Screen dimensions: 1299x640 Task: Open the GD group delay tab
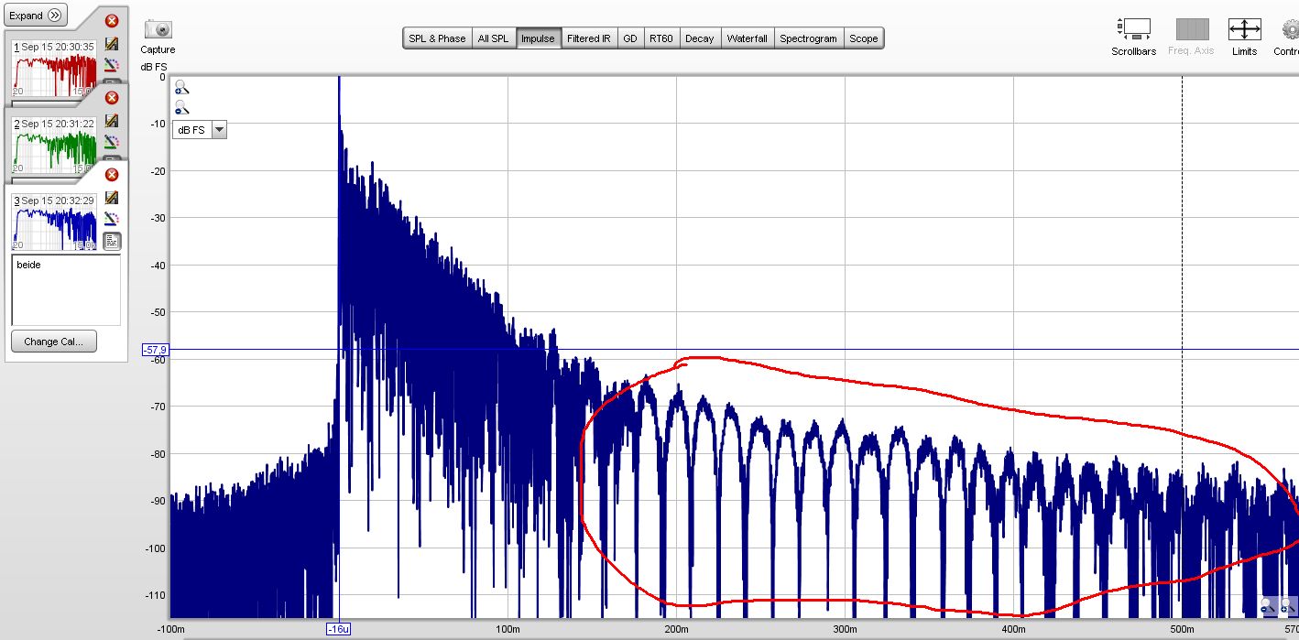(630, 38)
